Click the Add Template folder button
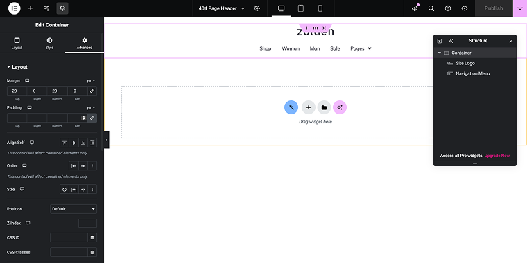The image size is (527, 263). tap(324, 107)
